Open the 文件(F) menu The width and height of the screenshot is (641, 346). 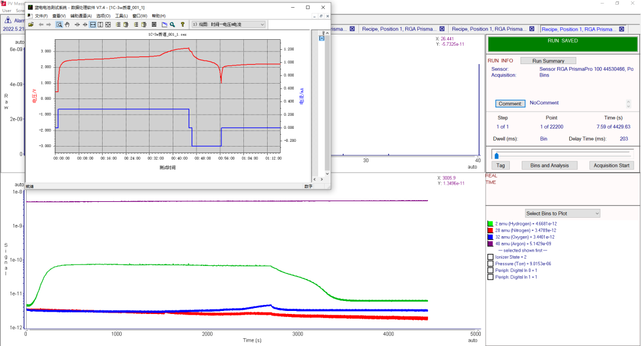pos(41,16)
